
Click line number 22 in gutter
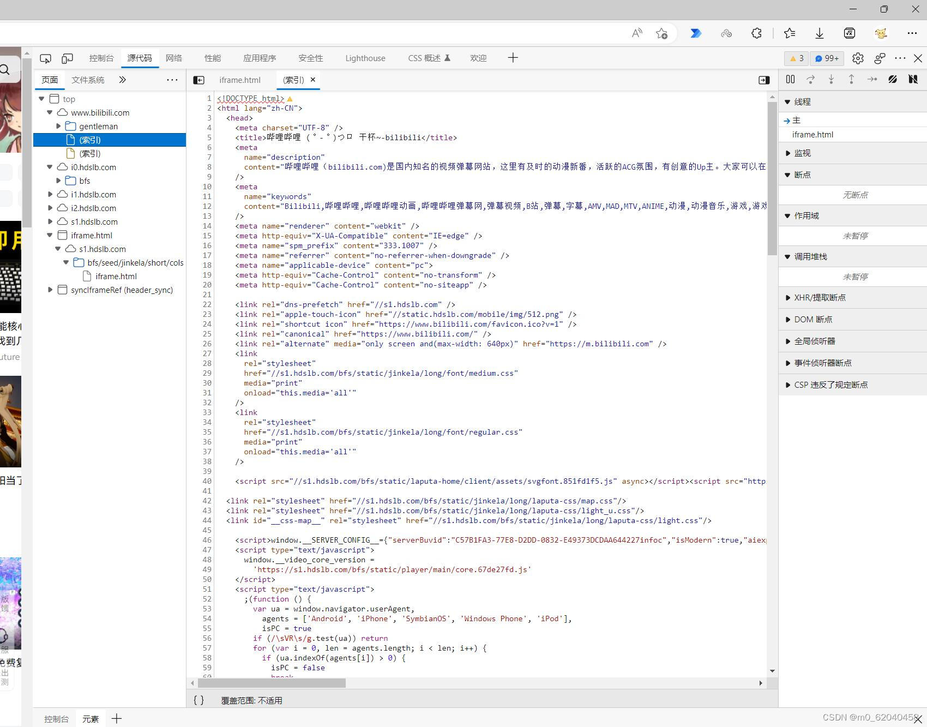point(207,304)
